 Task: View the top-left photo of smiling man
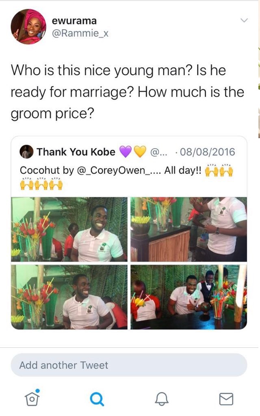tap(69, 229)
